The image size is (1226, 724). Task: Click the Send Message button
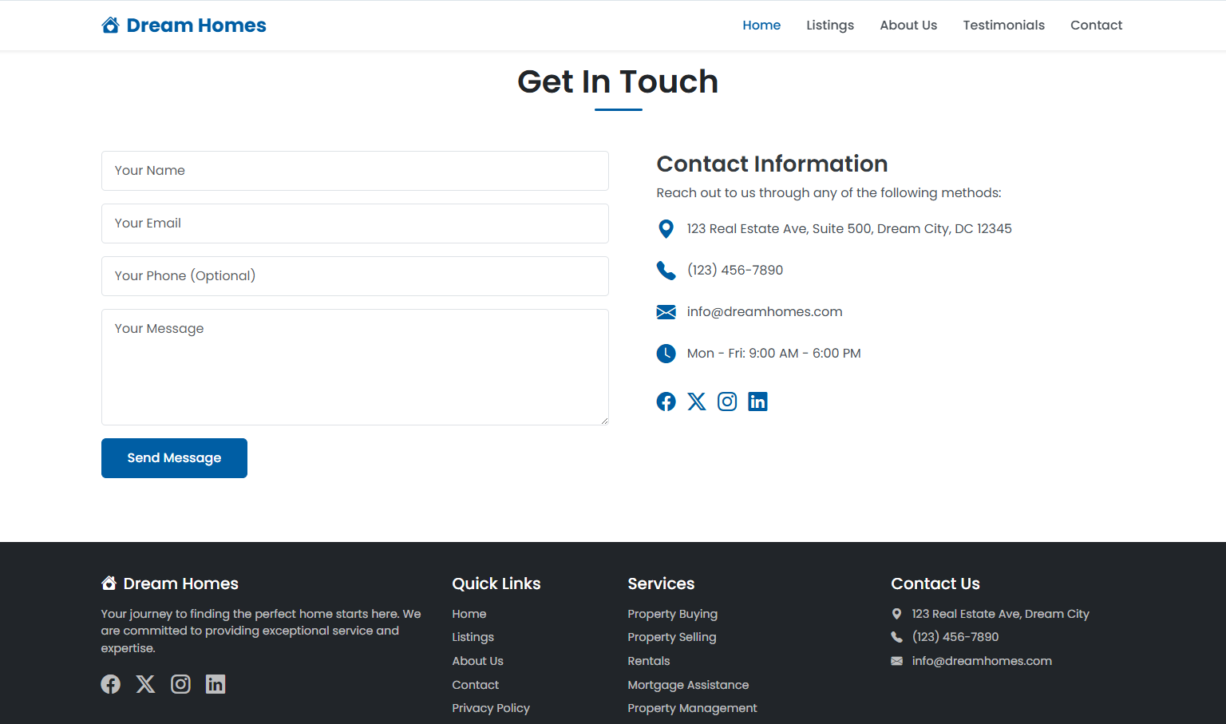(174, 458)
